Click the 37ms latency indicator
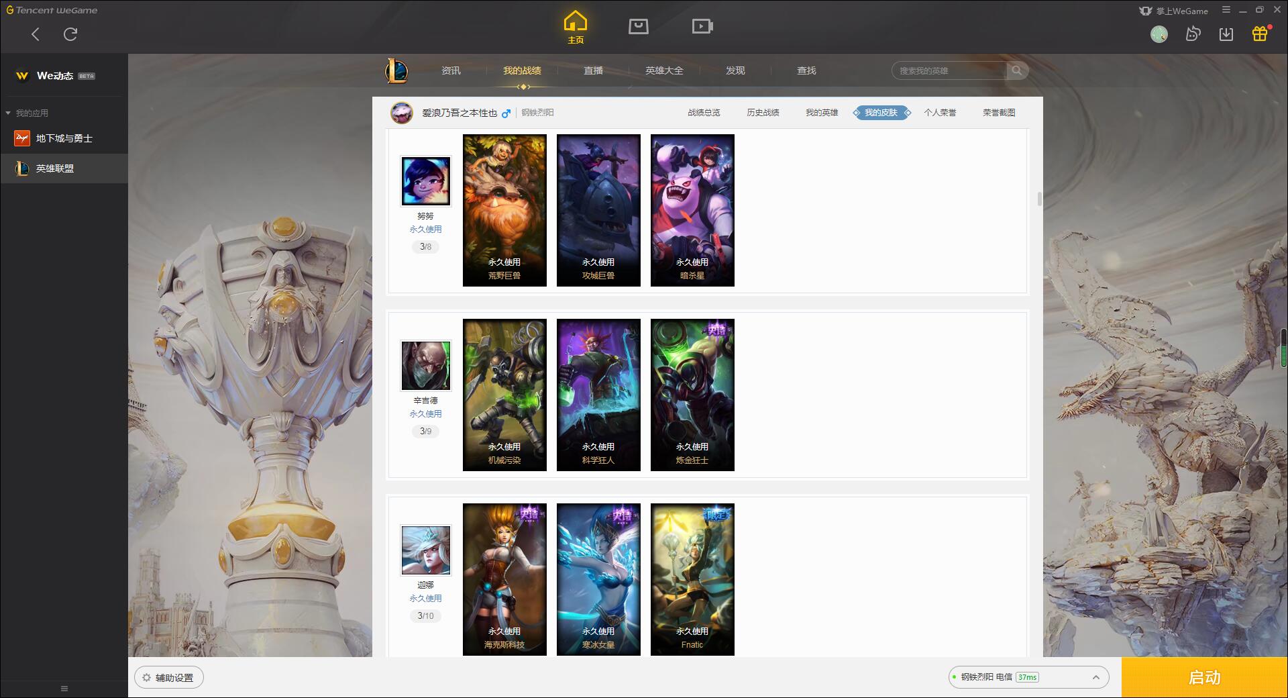 coord(1028,678)
